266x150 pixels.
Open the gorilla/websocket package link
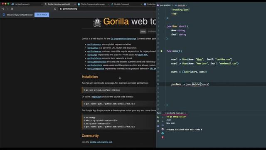(x=96, y=69)
